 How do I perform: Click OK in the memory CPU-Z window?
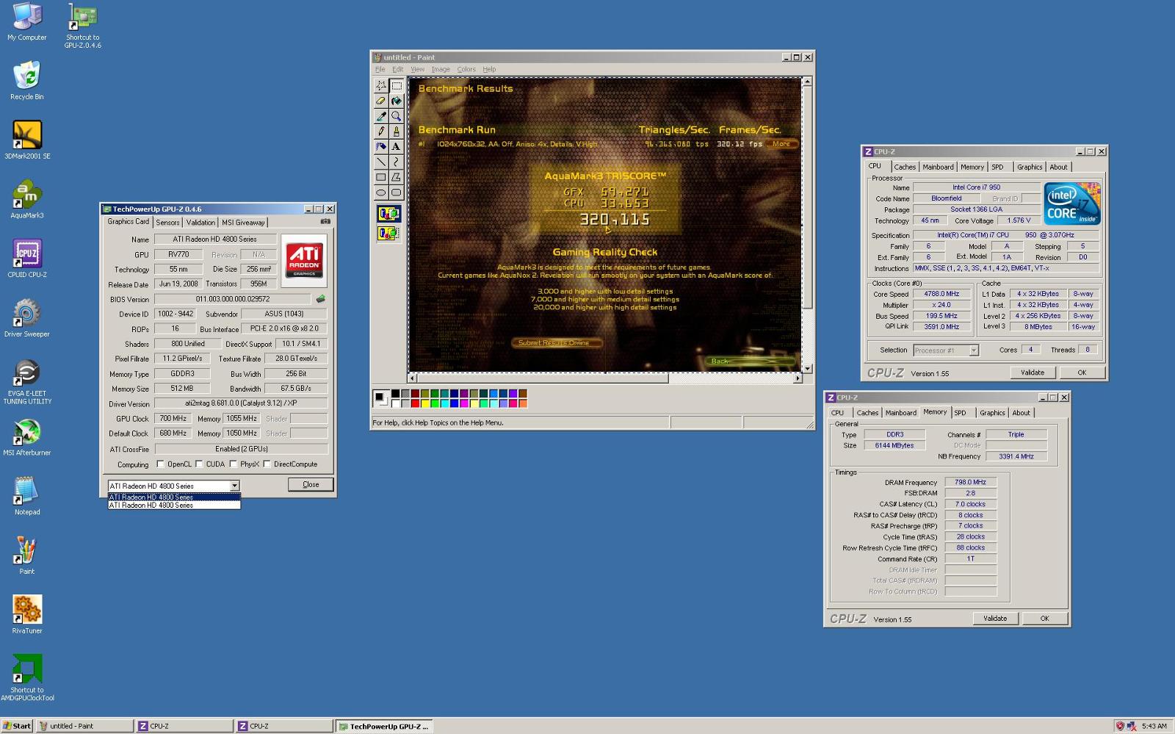click(x=1044, y=619)
